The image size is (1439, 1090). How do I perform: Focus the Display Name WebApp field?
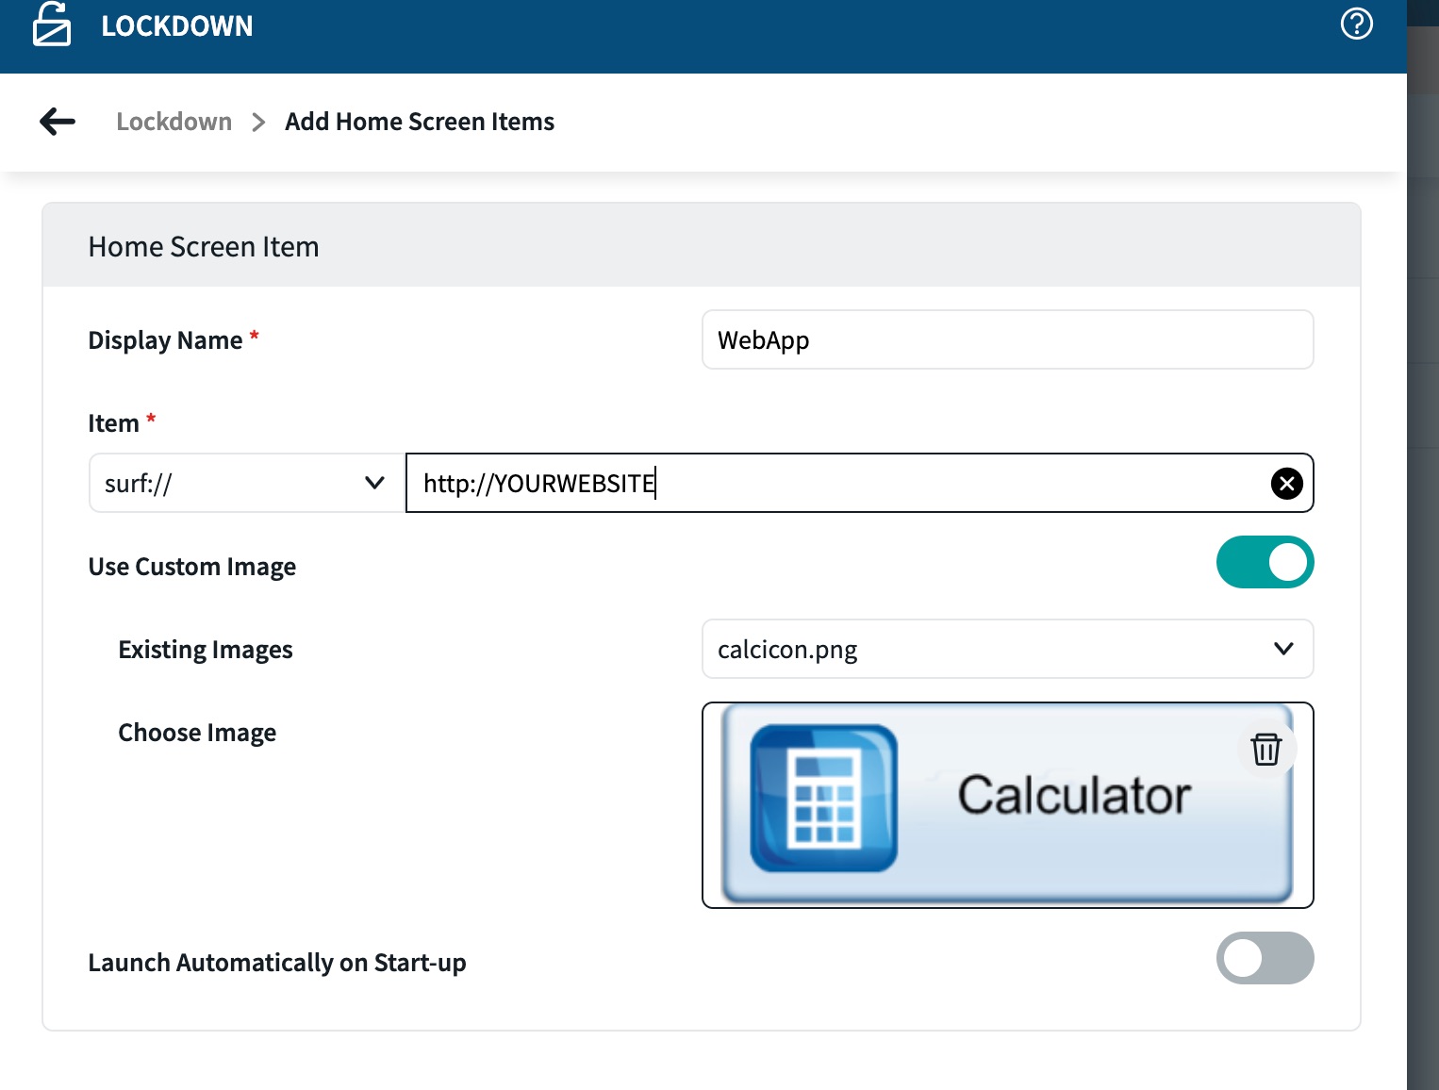[1007, 340]
